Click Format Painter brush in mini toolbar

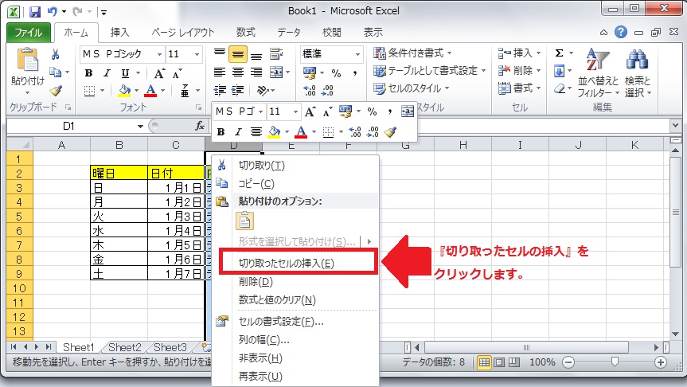coord(390,131)
